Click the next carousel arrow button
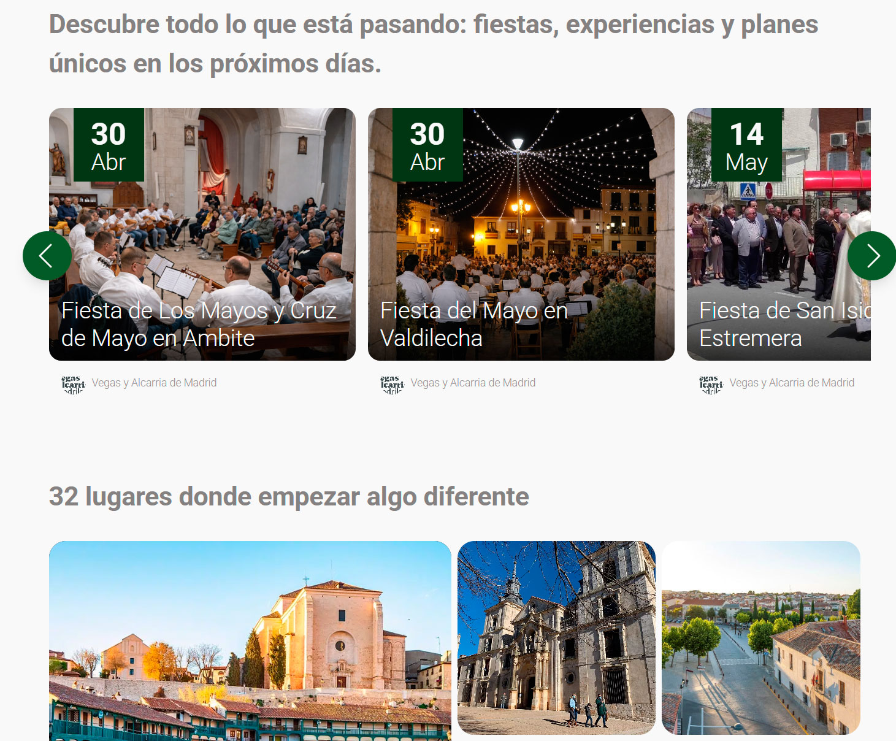This screenshot has width=896, height=741. coord(871,256)
